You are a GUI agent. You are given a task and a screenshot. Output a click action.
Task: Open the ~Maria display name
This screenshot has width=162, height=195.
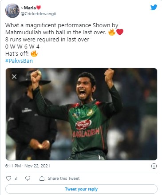pyautogui.click(x=28, y=8)
